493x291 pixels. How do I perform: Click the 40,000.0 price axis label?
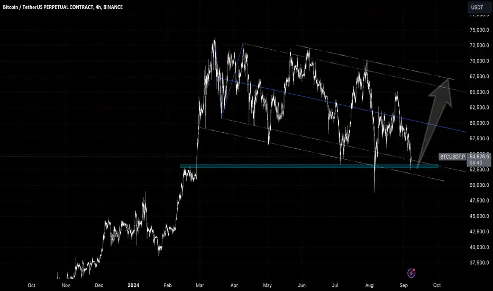tap(479, 247)
